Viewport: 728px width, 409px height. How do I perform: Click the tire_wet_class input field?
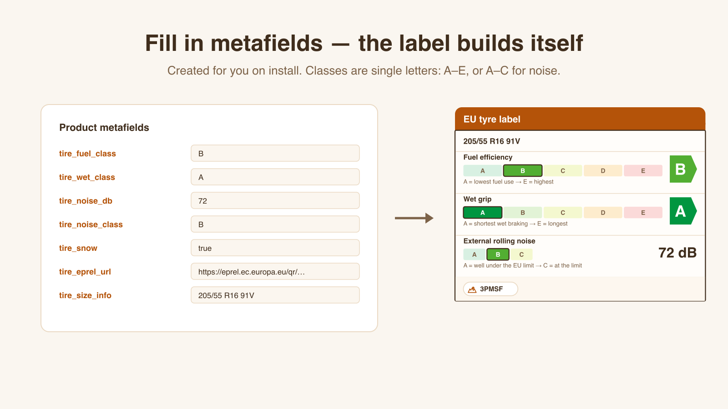[x=275, y=177]
